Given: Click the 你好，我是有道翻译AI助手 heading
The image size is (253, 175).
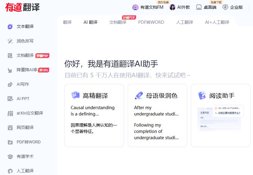Looking at the screenshot, I should tap(111, 64).
